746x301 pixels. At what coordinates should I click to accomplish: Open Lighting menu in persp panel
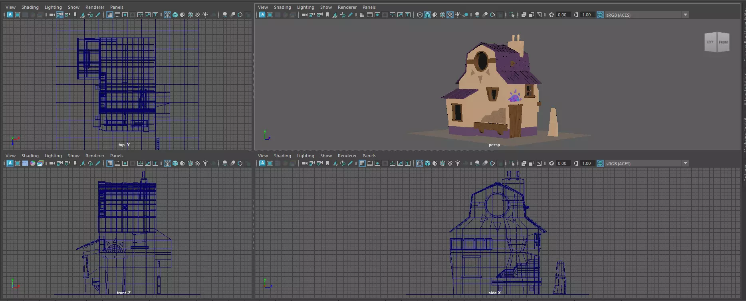pyautogui.click(x=306, y=7)
